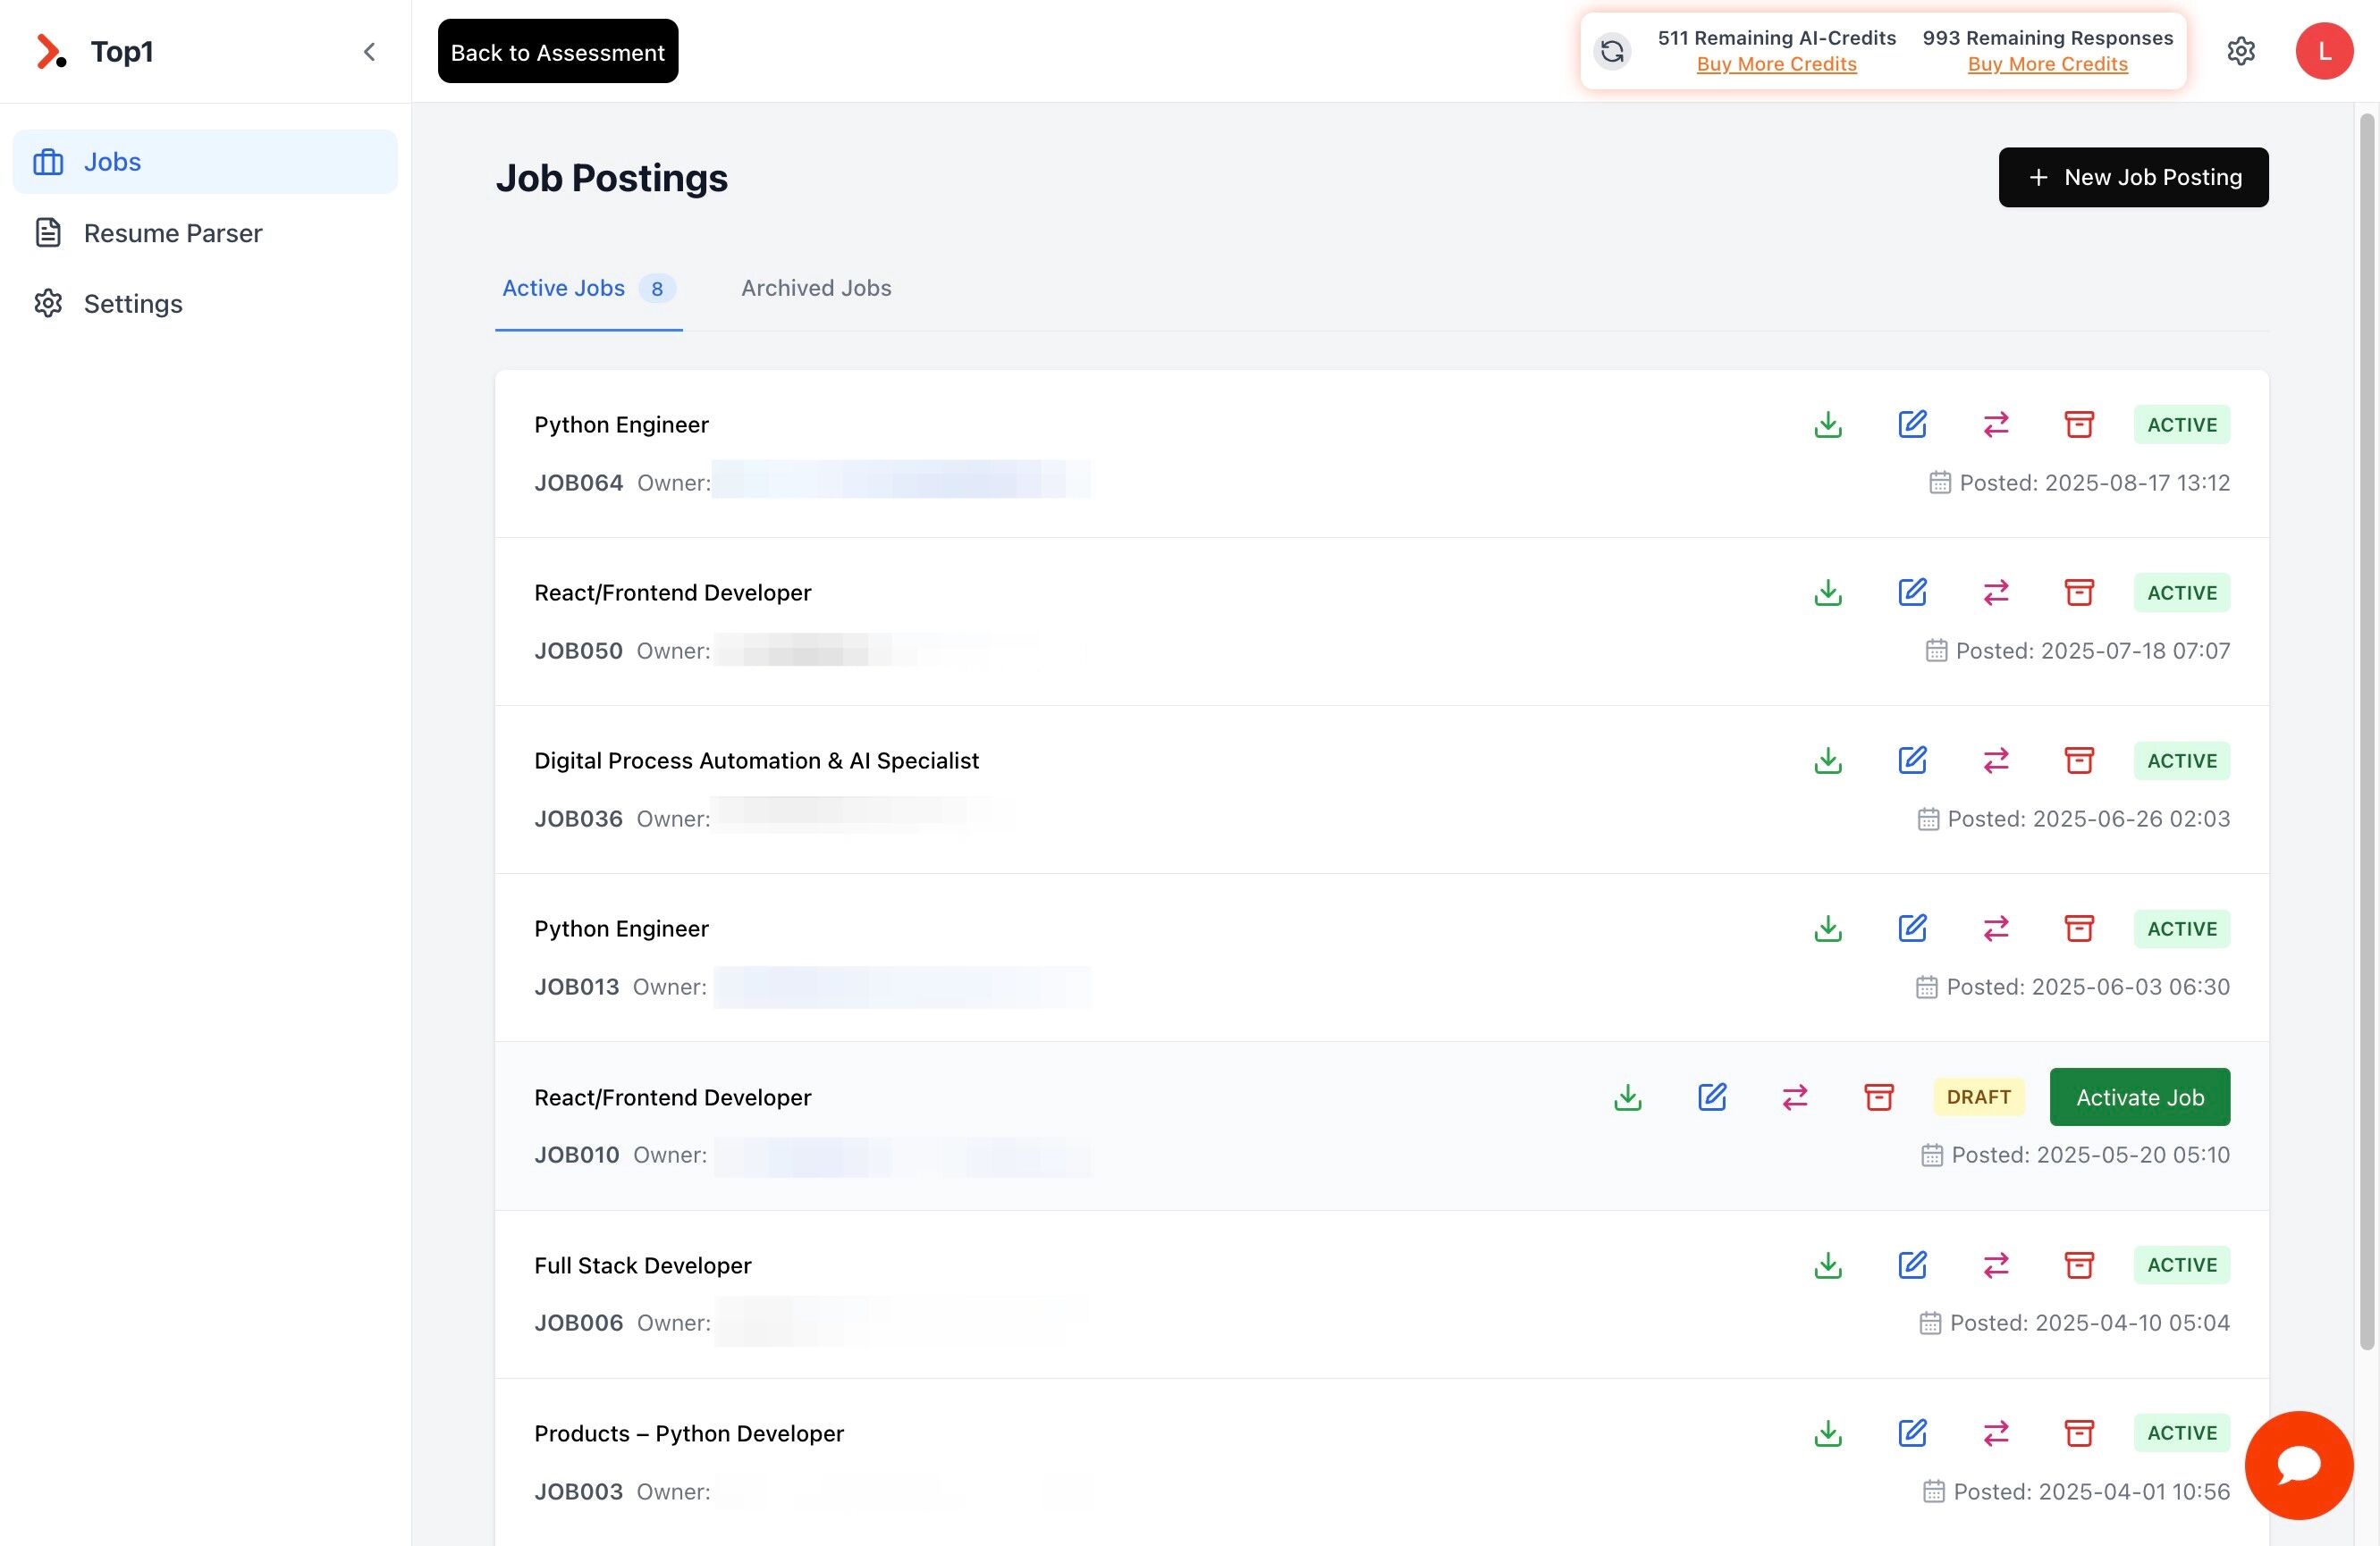Click the Activate Job button
The height and width of the screenshot is (1546, 2380).
[x=2139, y=1097]
